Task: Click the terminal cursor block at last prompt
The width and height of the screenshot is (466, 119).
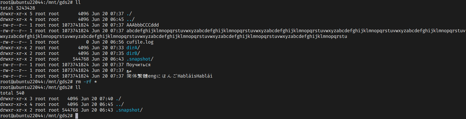Action: click(x=77, y=116)
